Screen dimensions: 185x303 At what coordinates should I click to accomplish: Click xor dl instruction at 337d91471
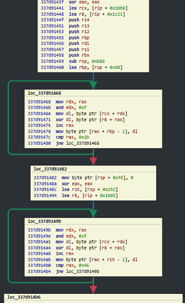(76, 119)
